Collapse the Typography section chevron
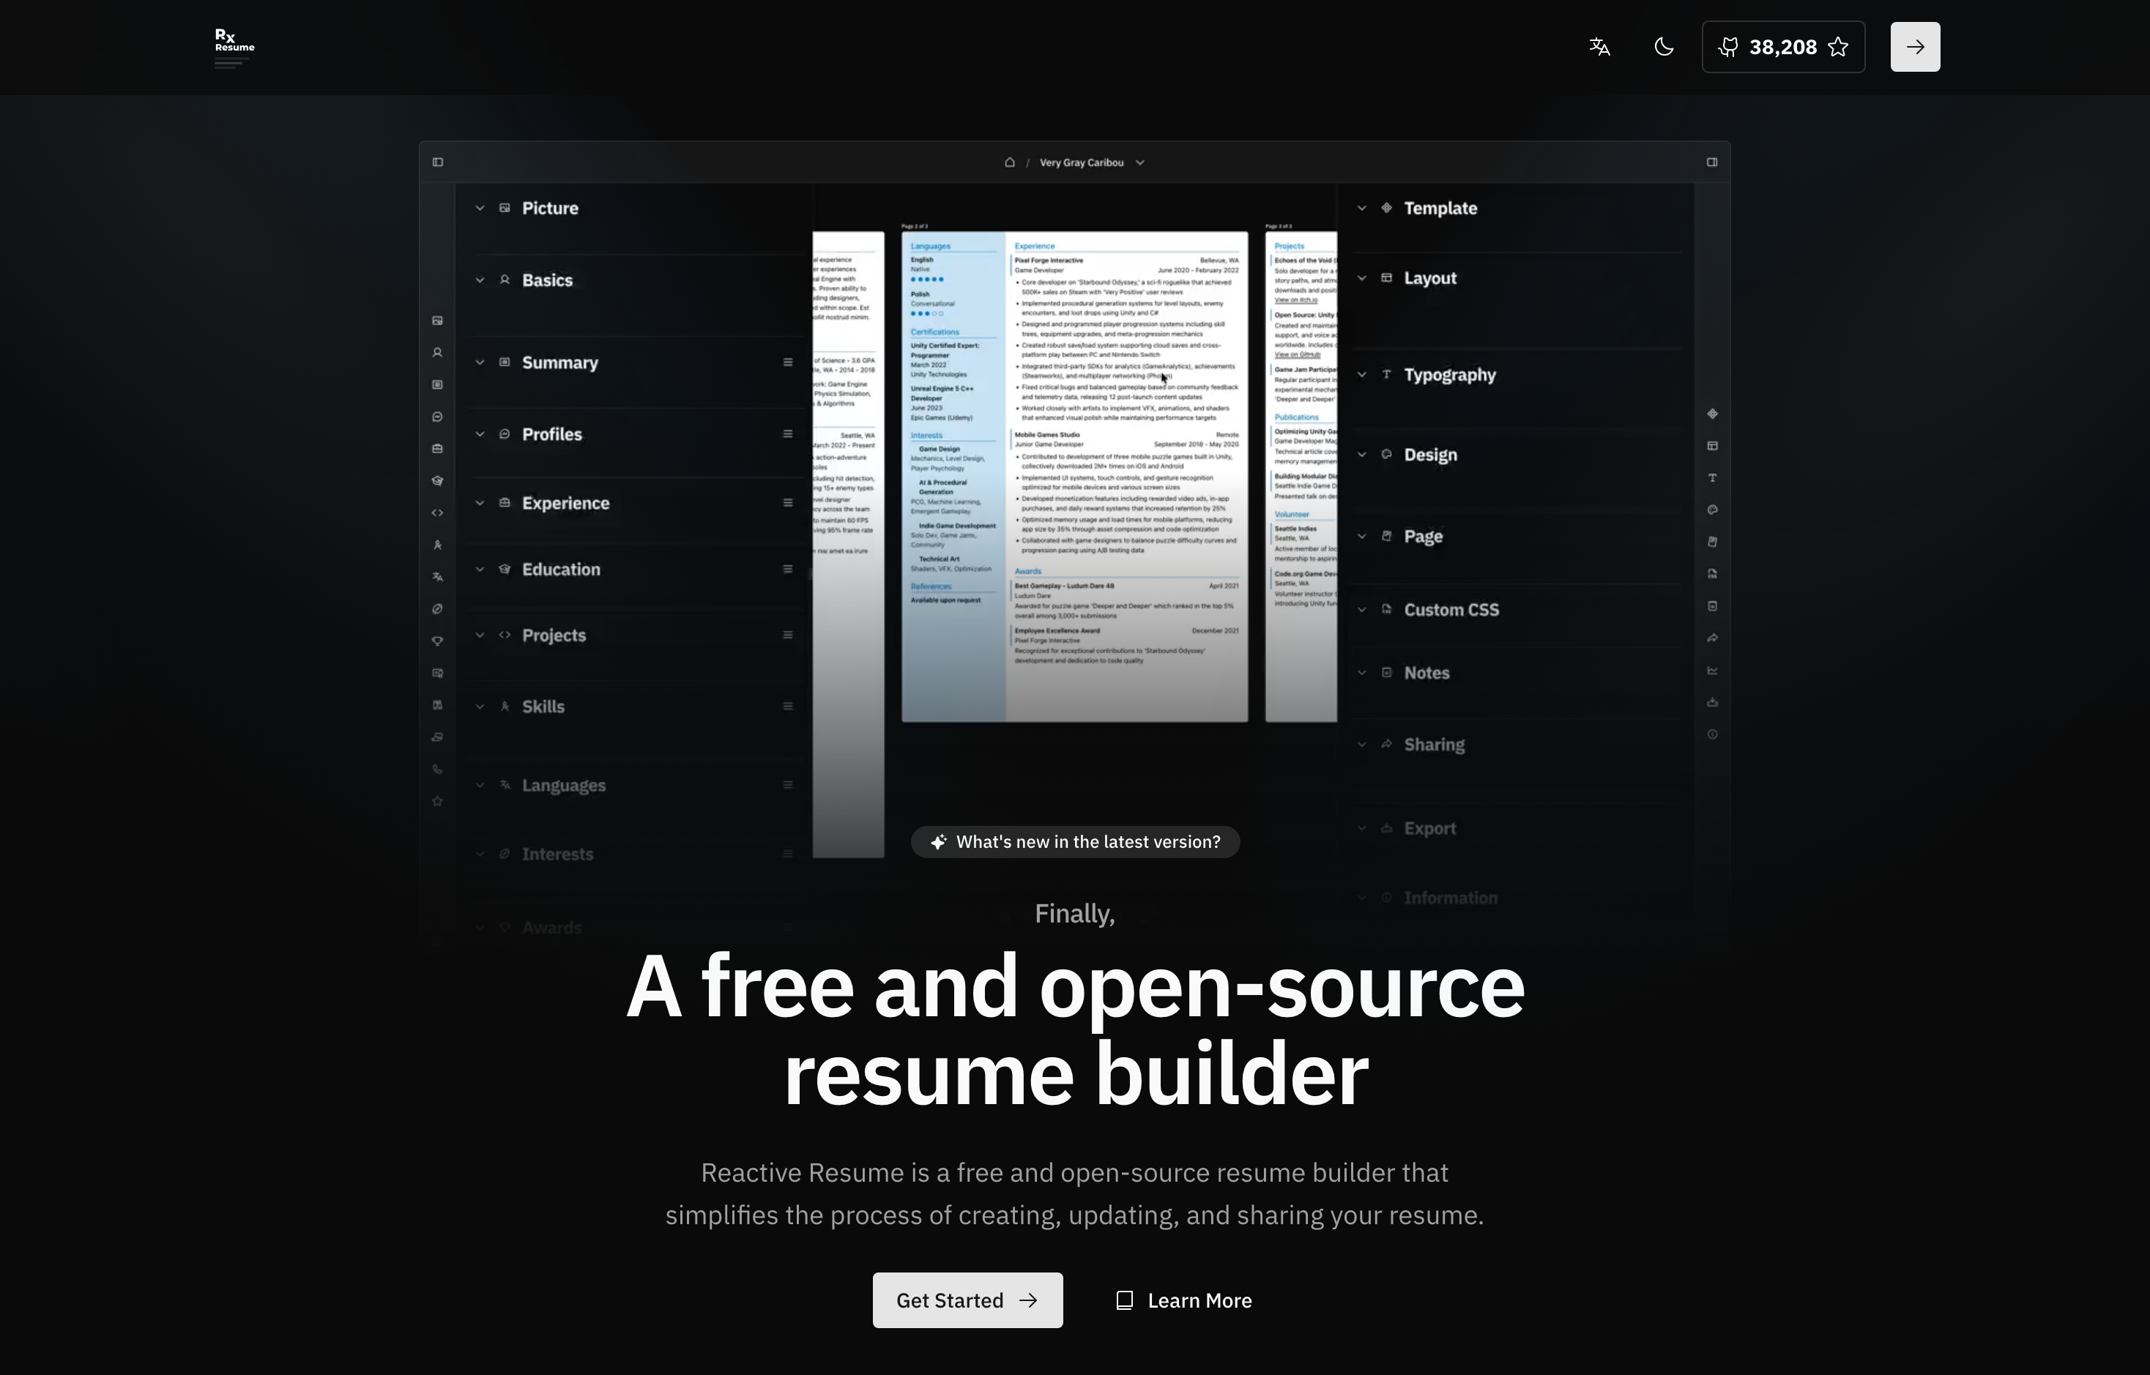This screenshot has width=2150, height=1375. pyautogui.click(x=1361, y=375)
